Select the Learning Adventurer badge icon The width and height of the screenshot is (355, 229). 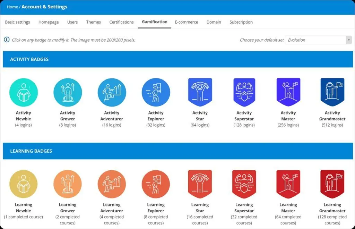pos(112,184)
